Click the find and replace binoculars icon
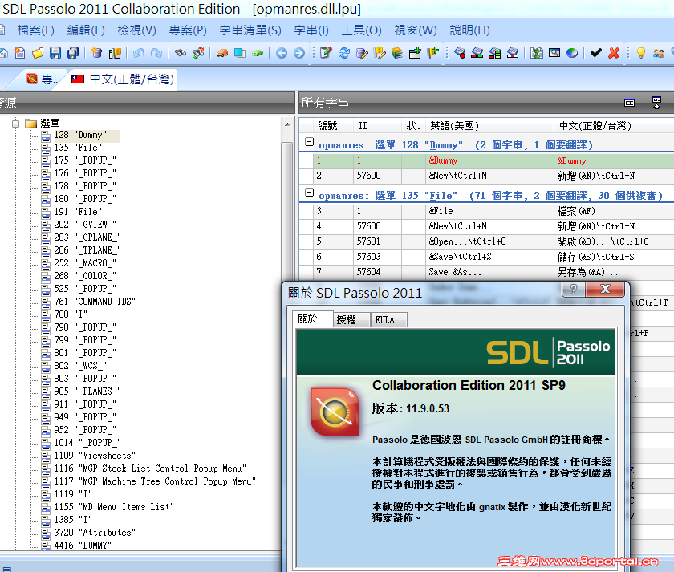674x572 pixels. [198, 53]
